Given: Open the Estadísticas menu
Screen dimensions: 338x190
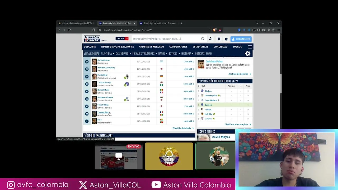Looking at the screenshot, I should [x=200, y=47].
